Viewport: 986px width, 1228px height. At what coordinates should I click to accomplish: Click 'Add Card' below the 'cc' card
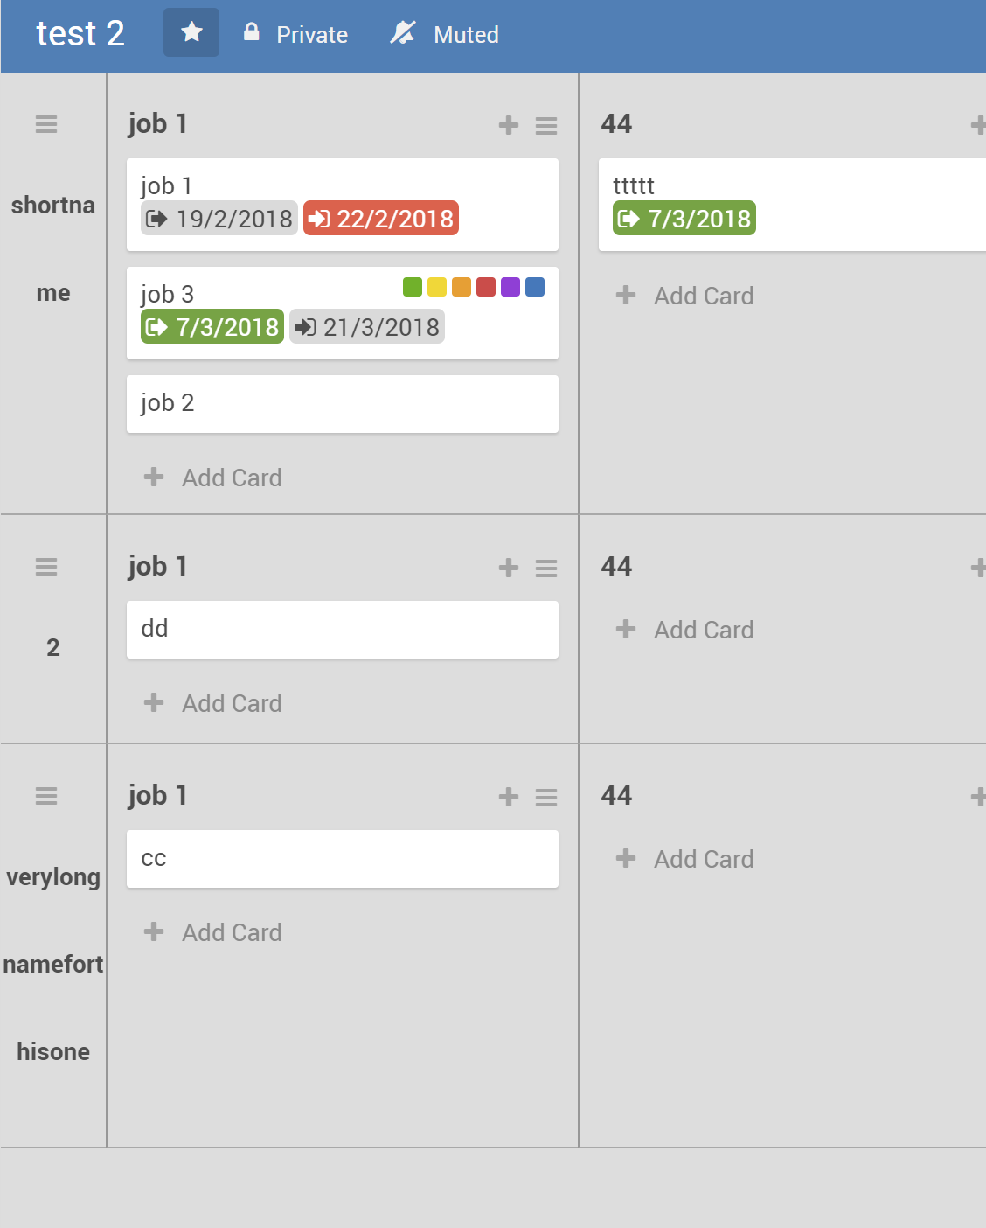tap(212, 932)
